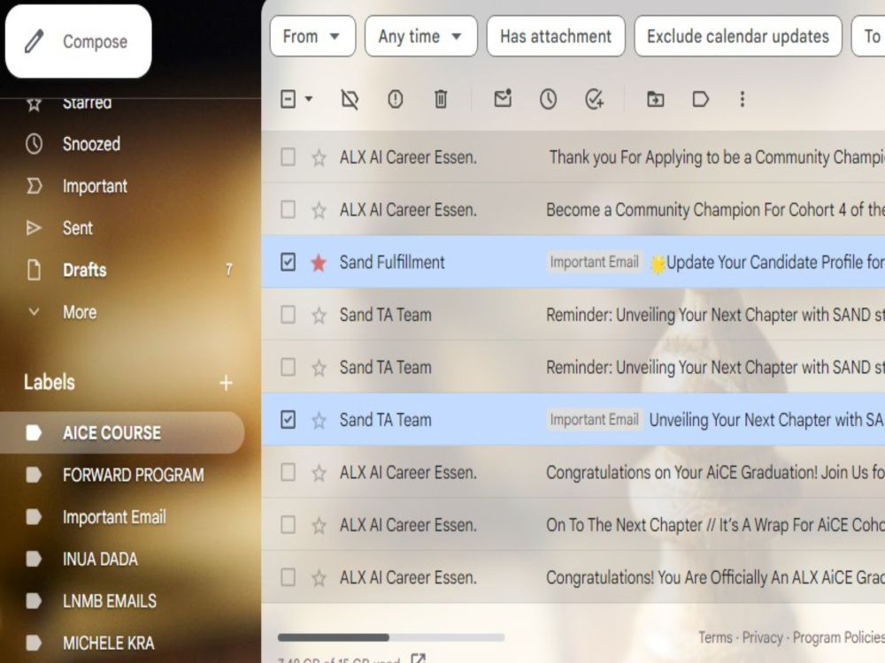Open the Any time filter dropdown
The width and height of the screenshot is (885, 663).
tap(421, 36)
